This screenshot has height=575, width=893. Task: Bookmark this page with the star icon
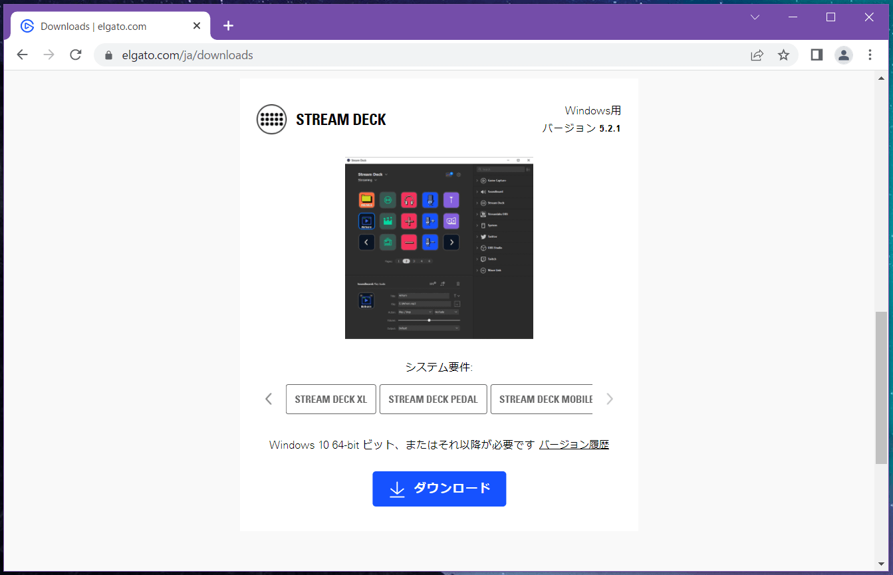(783, 55)
